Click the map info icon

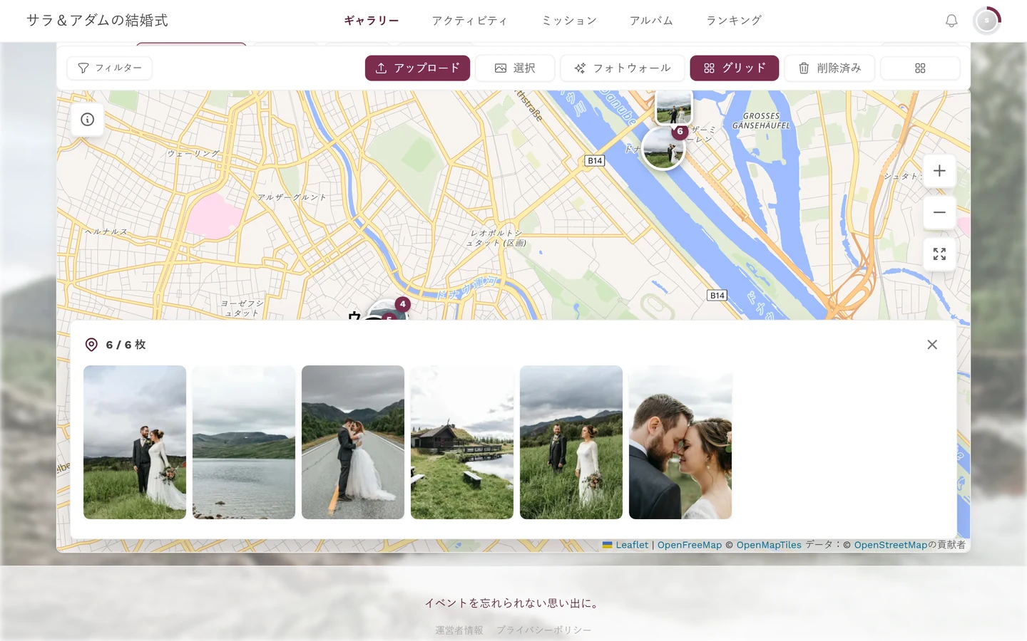click(88, 120)
